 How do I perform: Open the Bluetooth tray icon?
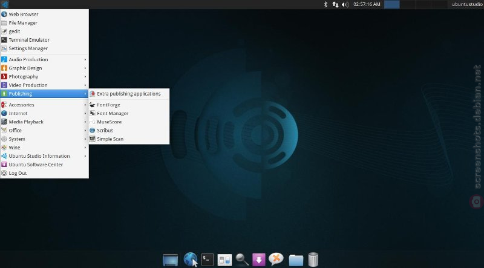click(325, 4)
